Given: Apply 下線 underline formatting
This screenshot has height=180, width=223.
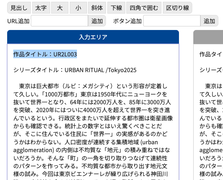Looking at the screenshot, I should coord(116,8).
